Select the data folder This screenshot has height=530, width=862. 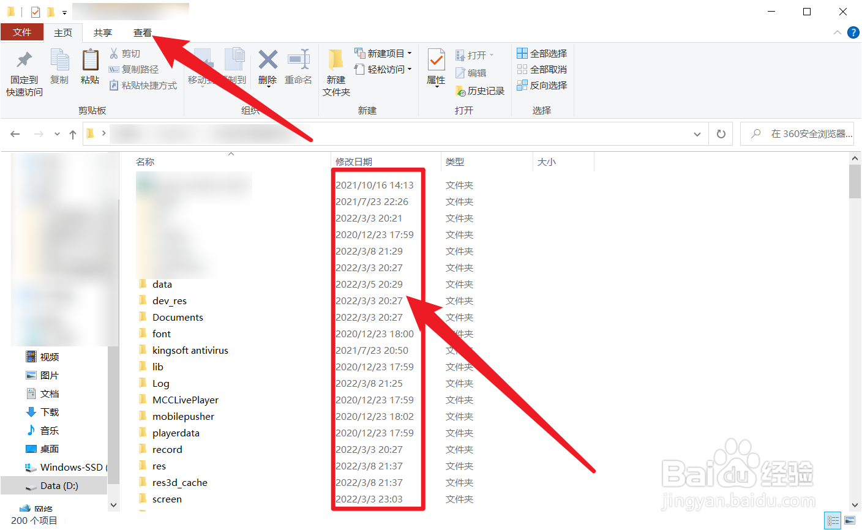coord(162,284)
